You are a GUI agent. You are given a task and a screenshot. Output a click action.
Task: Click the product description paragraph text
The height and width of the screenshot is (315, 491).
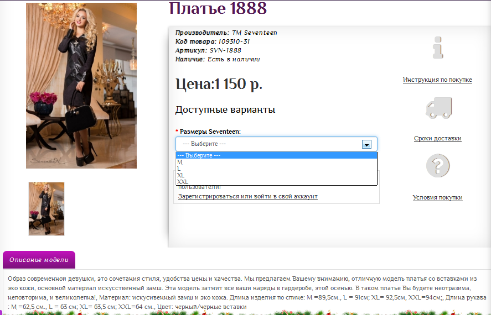click(x=247, y=293)
